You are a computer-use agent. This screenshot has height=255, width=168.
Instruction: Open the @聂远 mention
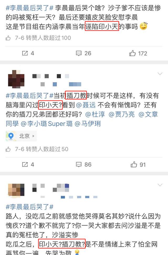tap(86, 105)
